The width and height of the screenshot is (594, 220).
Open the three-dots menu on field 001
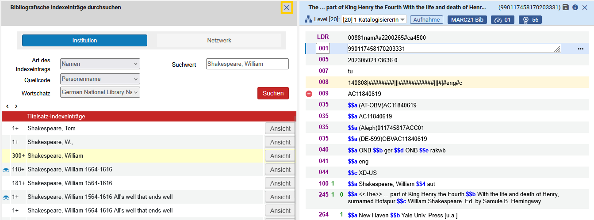(x=581, y=49)
